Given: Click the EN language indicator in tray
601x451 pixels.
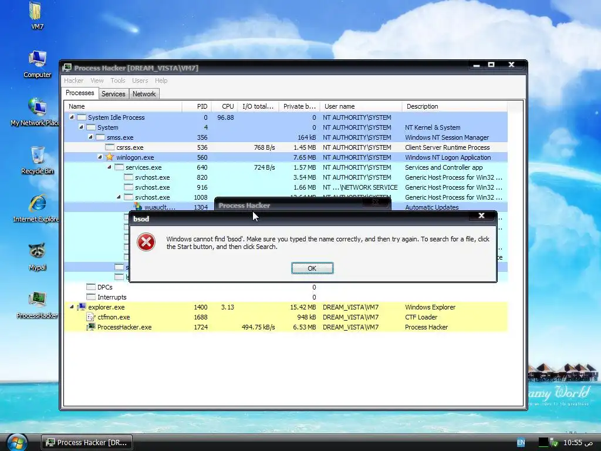Looking at the screenshot, I should click(x=521, y=443).
